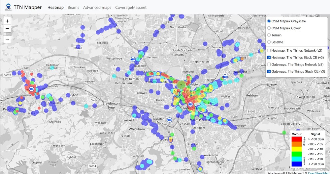Click the cyan legend swatch

[x=297, y=159]
